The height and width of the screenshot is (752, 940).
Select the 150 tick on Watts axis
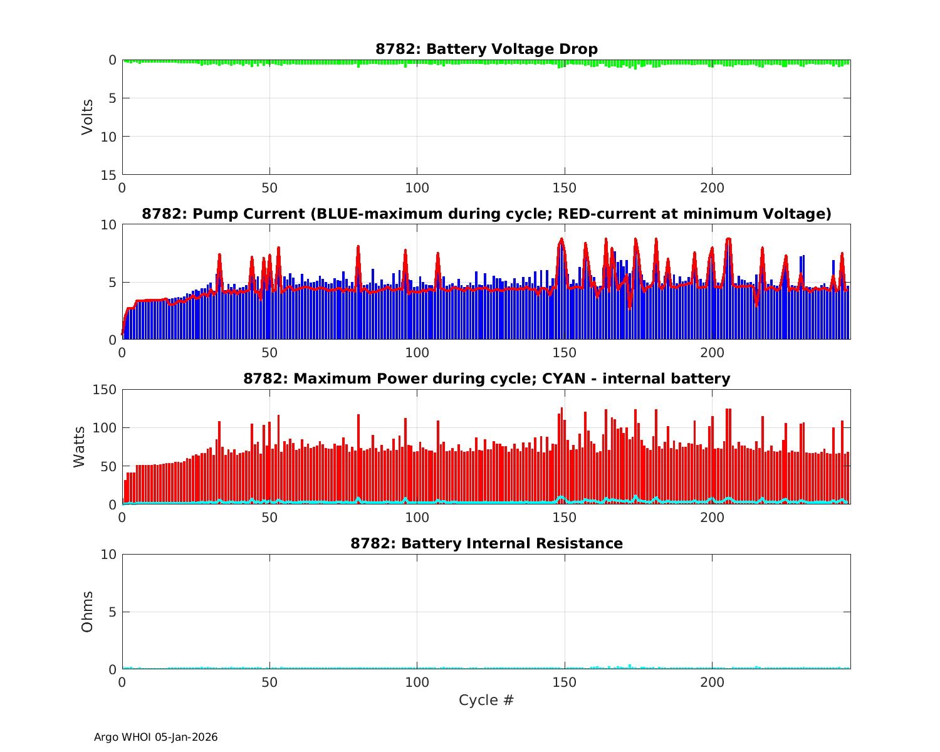(103, 390)
